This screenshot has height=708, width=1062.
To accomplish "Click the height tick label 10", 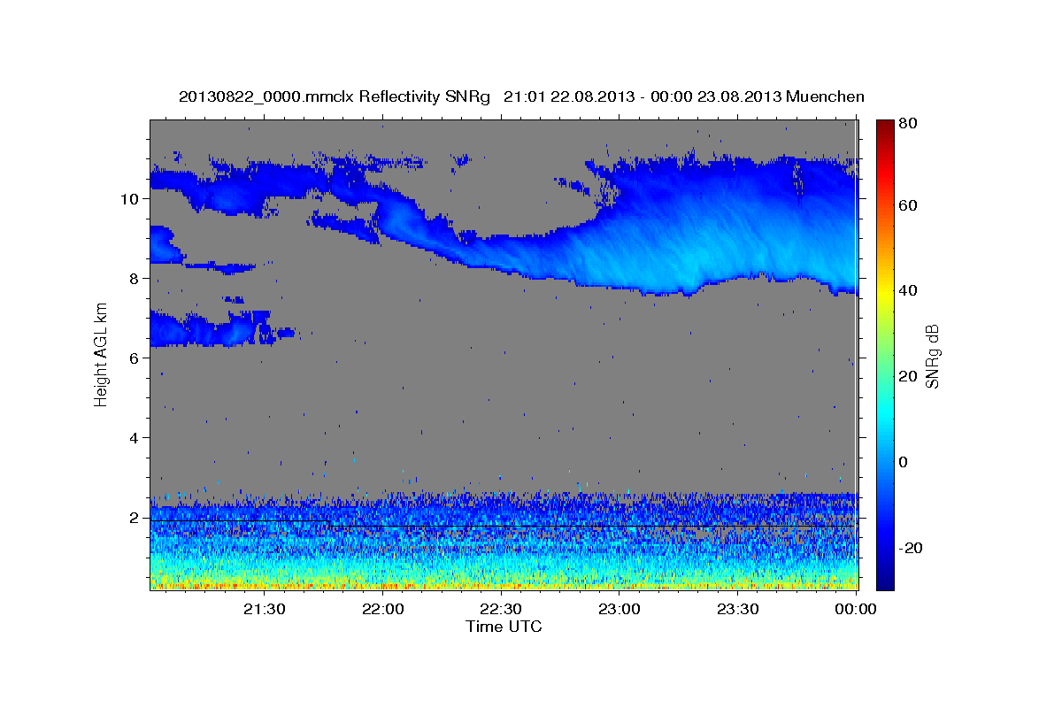I will (130, 199).
